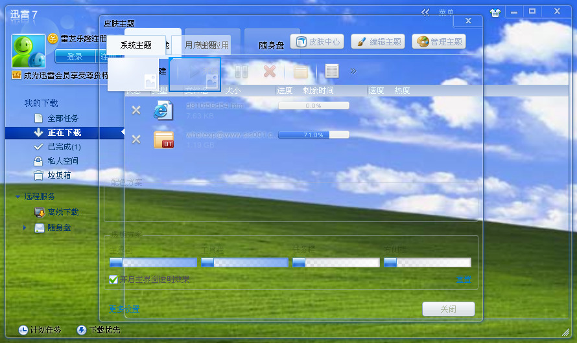Adjust the 主界面 transparency slider
Screen dimensions: 577x343
click(x=153, y=263)
